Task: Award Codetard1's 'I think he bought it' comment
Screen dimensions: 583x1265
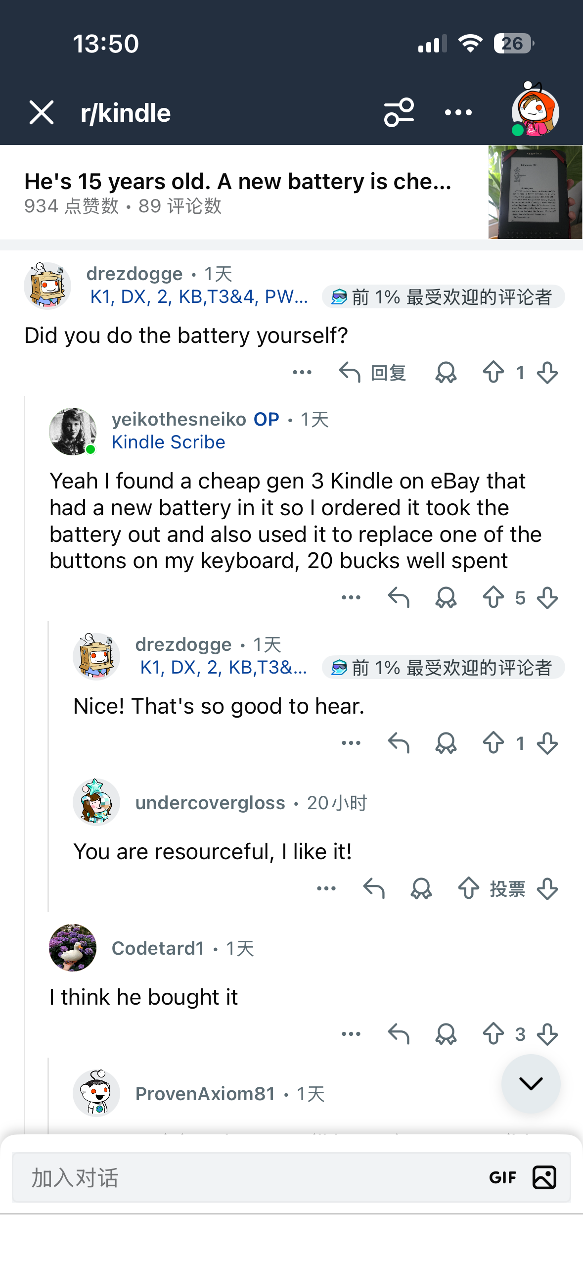Action: pyautogui.click(x=446, y=1034)
